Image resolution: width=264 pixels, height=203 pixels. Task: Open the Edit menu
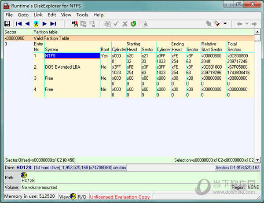coord(51,15)
